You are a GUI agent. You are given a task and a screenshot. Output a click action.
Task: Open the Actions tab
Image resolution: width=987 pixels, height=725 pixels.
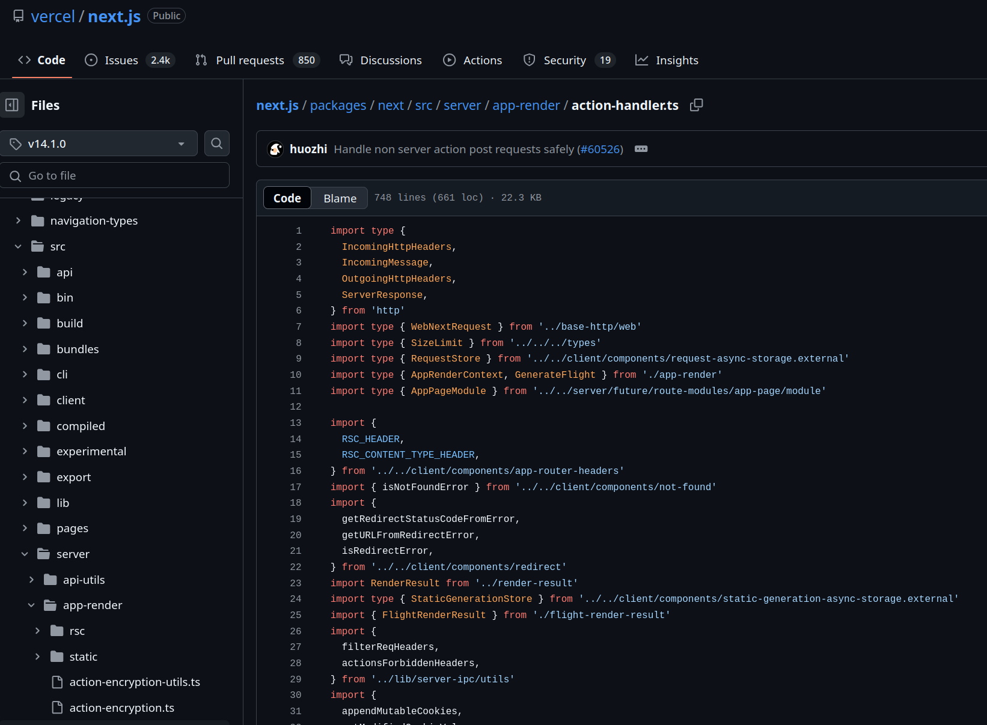472,60
